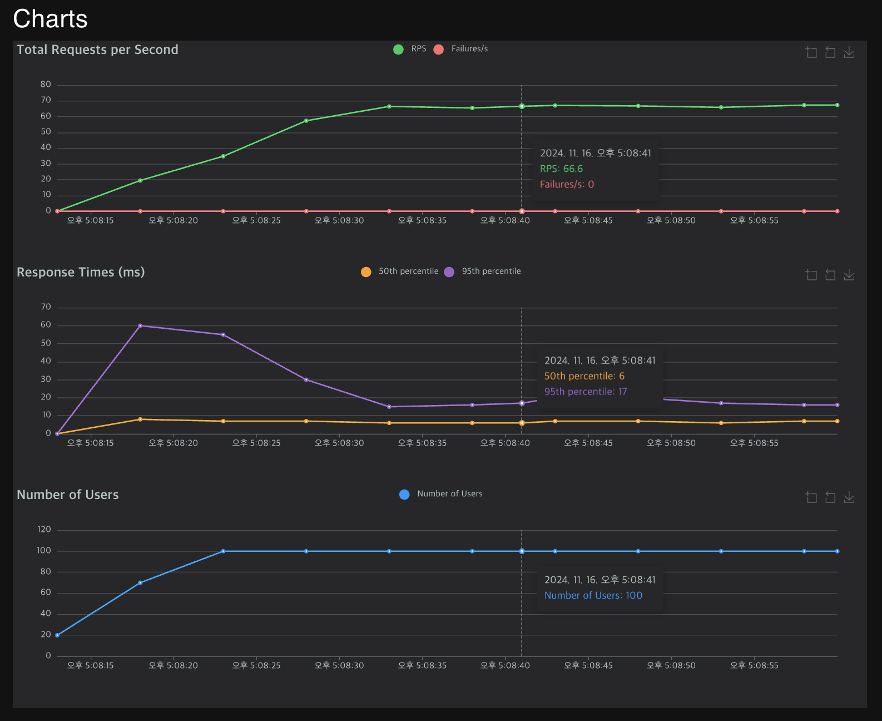Click the Charts page heading

pyautogui.click(x=50, y=19)
